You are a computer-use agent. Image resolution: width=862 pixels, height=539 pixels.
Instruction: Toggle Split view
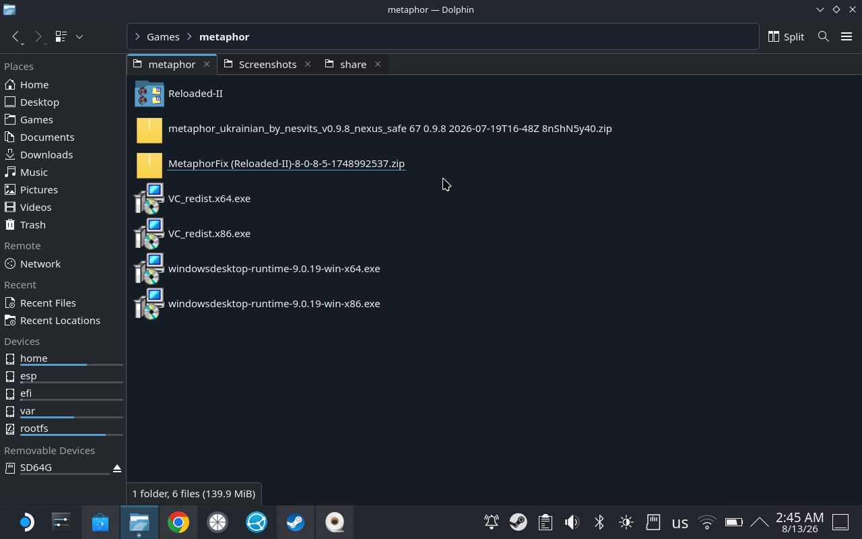click(786, 36)
